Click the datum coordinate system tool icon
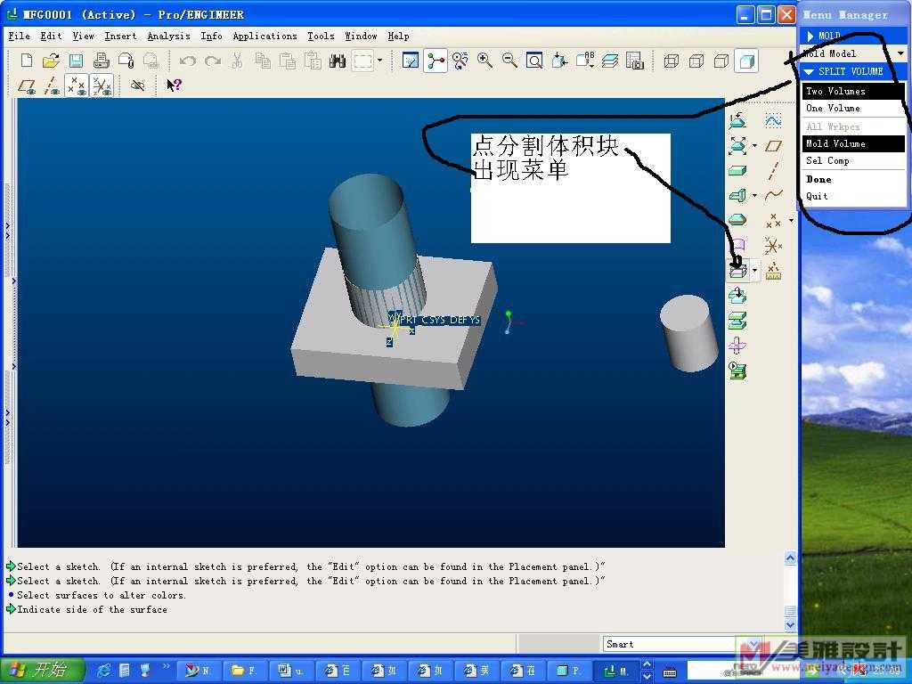Image resolution: width=912 pixels, height=684 pixels. pyautogui.click(x=773, y=246)
